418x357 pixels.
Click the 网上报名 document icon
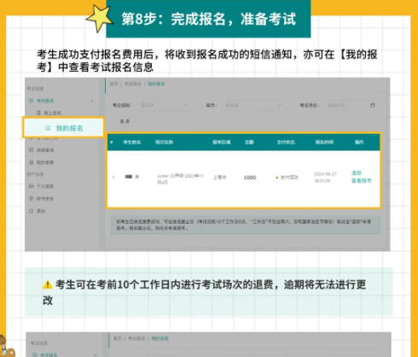(x=38, y=113)
